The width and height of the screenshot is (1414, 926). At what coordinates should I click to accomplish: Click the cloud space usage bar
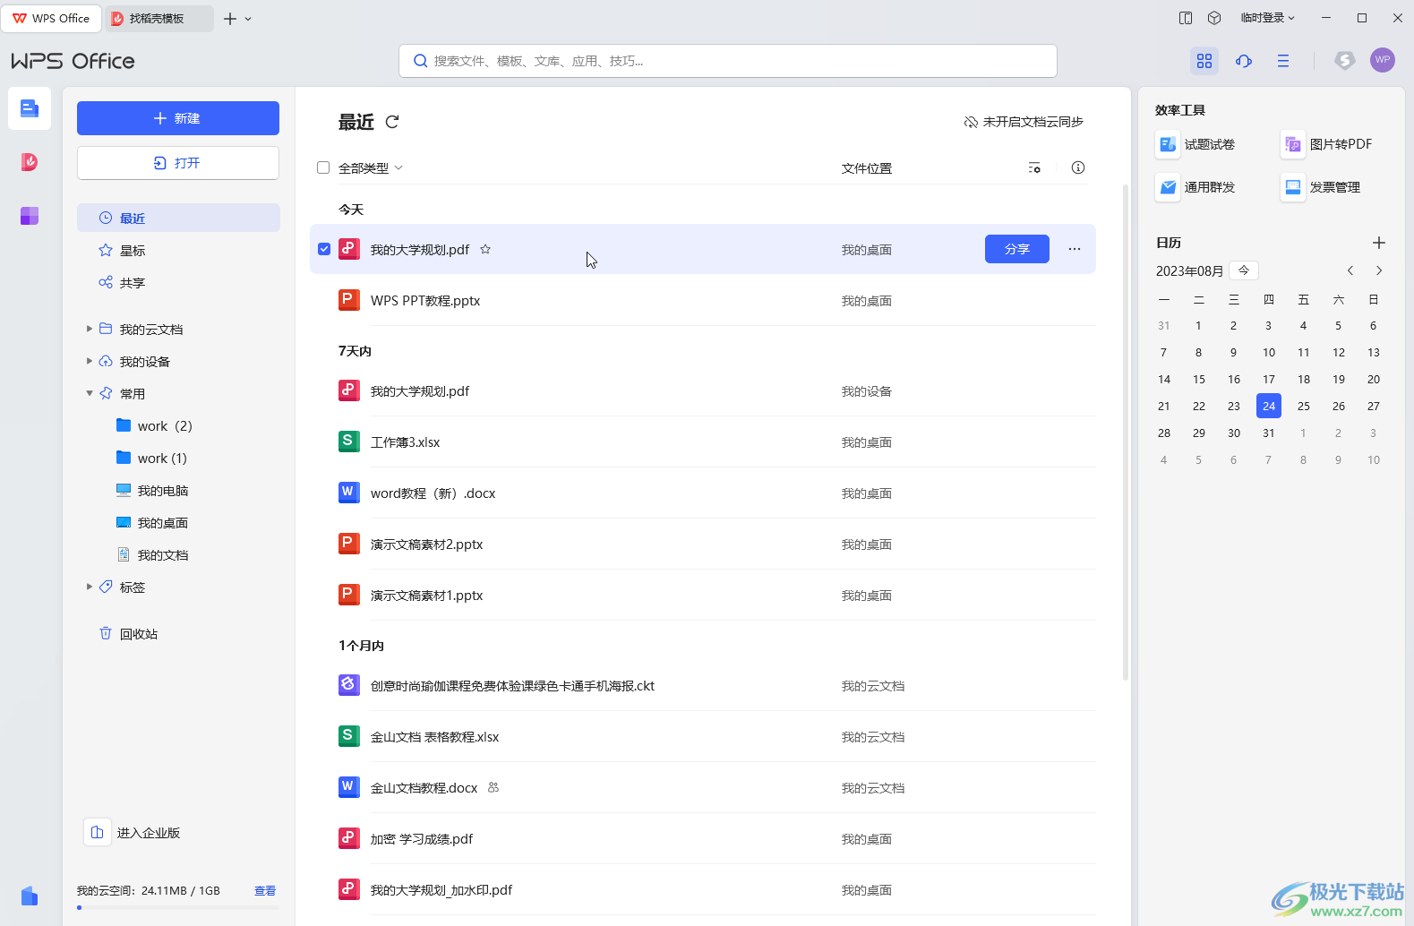click(x=178, y=908)
